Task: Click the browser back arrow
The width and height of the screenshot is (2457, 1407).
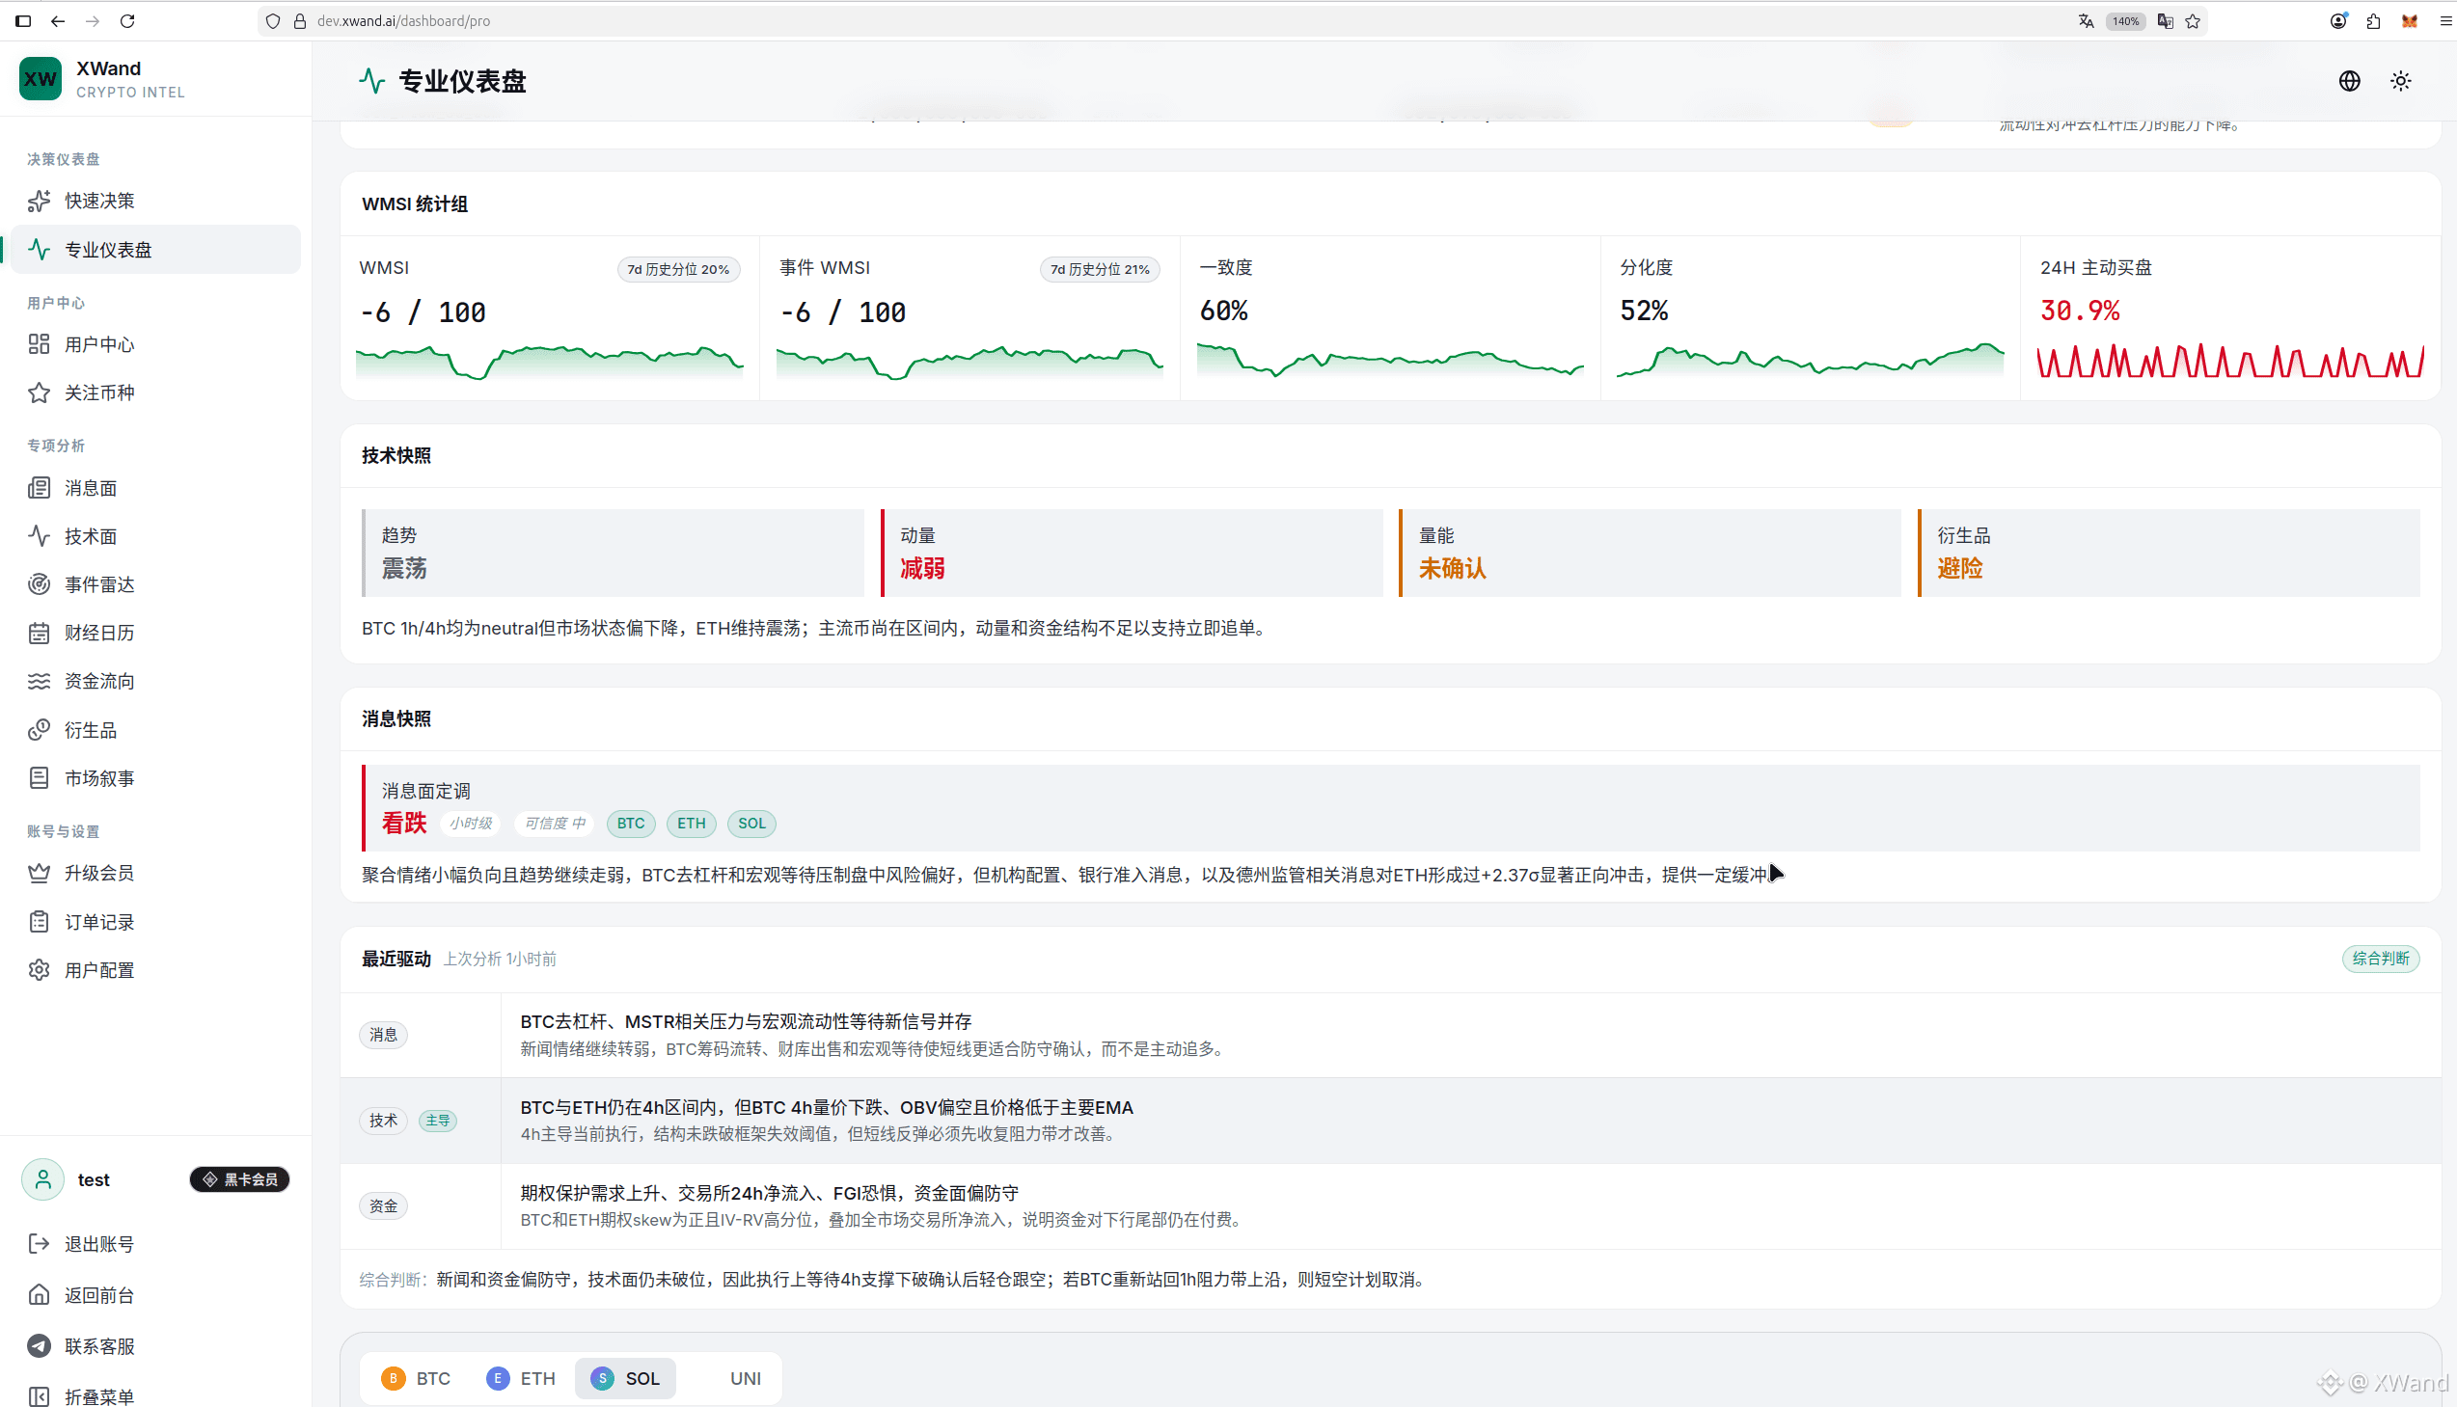Action: point(58,21)
